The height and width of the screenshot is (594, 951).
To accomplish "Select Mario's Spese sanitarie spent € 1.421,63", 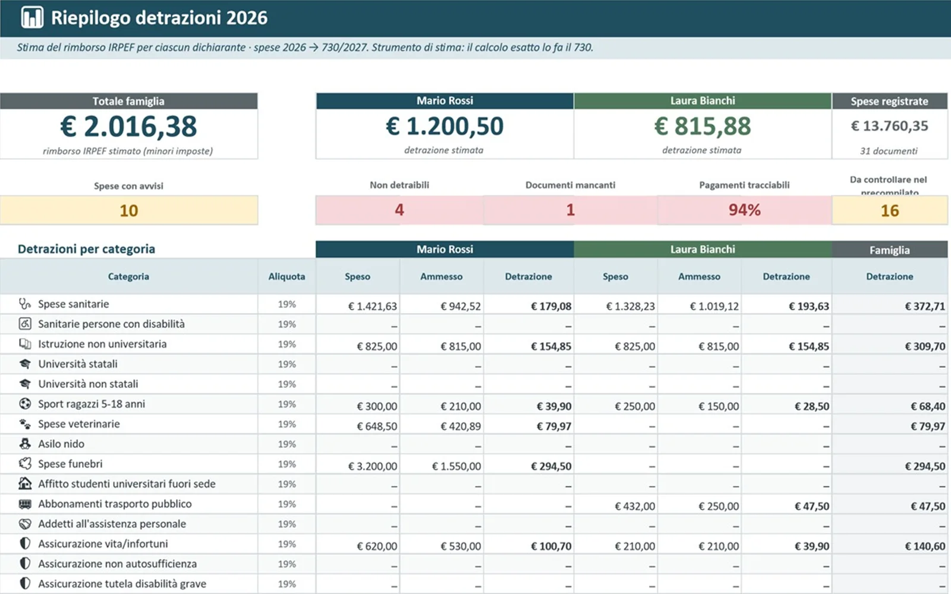I will point(373,307).
